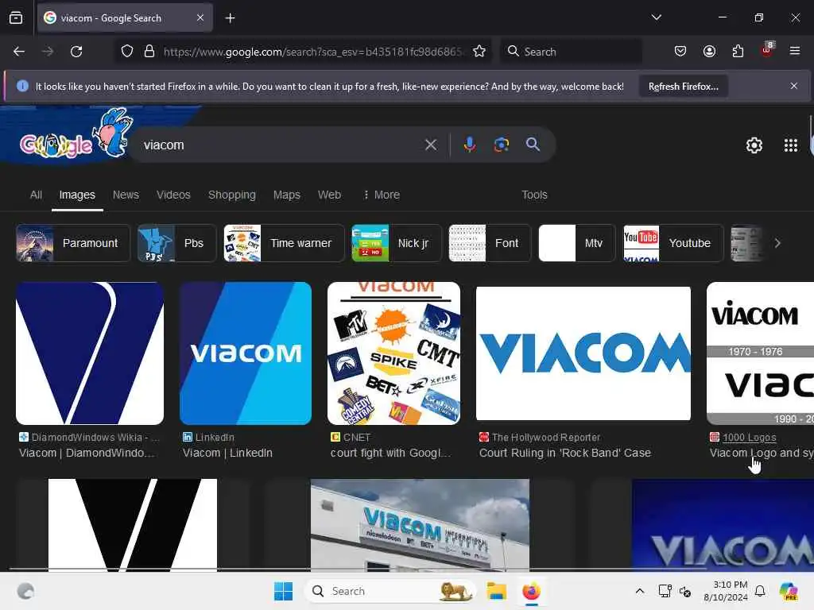Switch to the Shopping tab
This screenshot has width=814, height=610.
pyautogui.click(x=231, y=195)
